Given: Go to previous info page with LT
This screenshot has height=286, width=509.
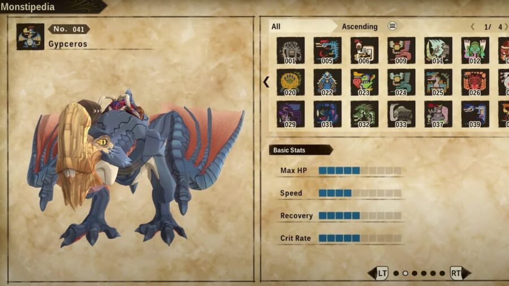Looking at the screenshot, I should coord(378,273).
